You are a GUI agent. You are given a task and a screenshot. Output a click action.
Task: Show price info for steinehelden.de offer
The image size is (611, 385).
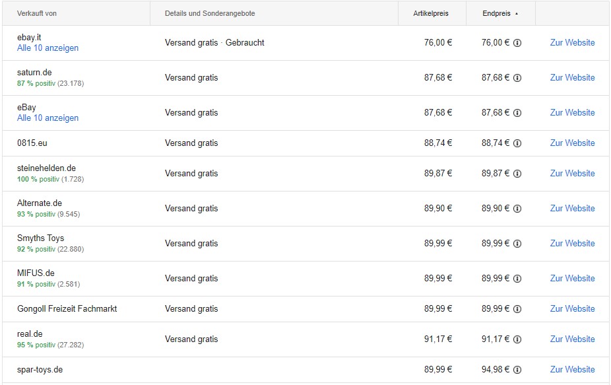coord(517,174)
